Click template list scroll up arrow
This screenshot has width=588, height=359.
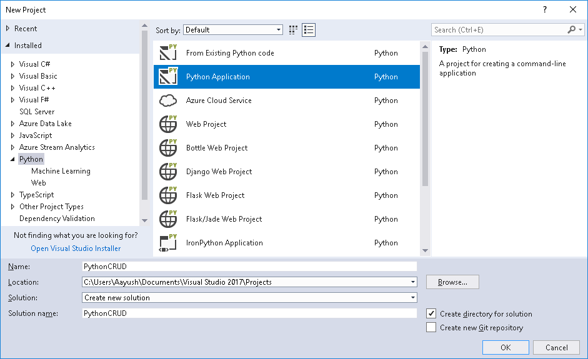[x=425, y=47]
